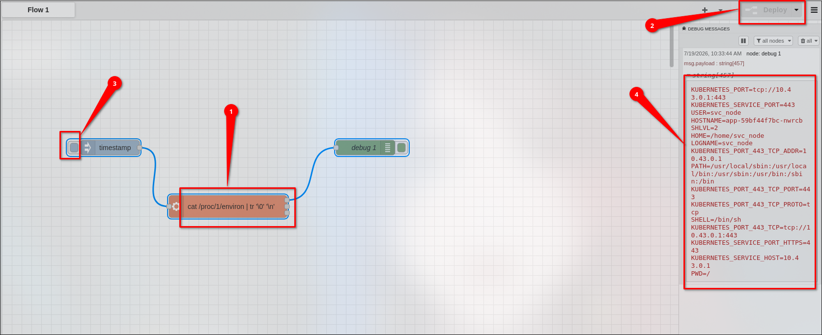Open the flow list dropdown arrow
This screenshot has width=822, height=335.
(720, 10)
